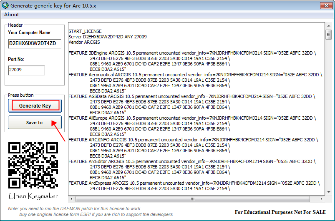Viewport: 335px width, 221px height.
Task: Click the Save to button
Action: [35, 123]
